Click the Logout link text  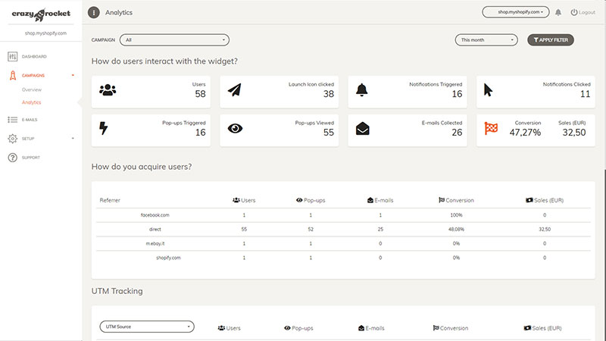pos(587,12)
